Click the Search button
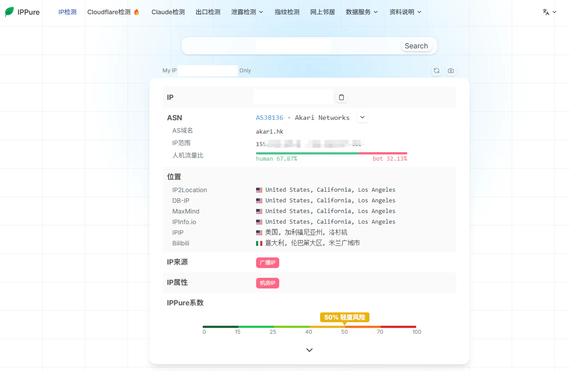Viewport: 570px width, 371px height. click(x=416, y=46)
